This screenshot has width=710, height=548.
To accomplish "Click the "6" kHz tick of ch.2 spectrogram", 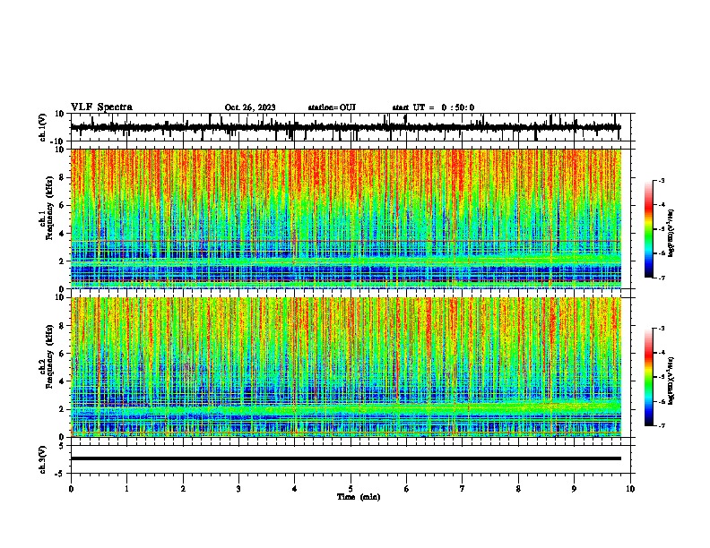I will point(63,354).
